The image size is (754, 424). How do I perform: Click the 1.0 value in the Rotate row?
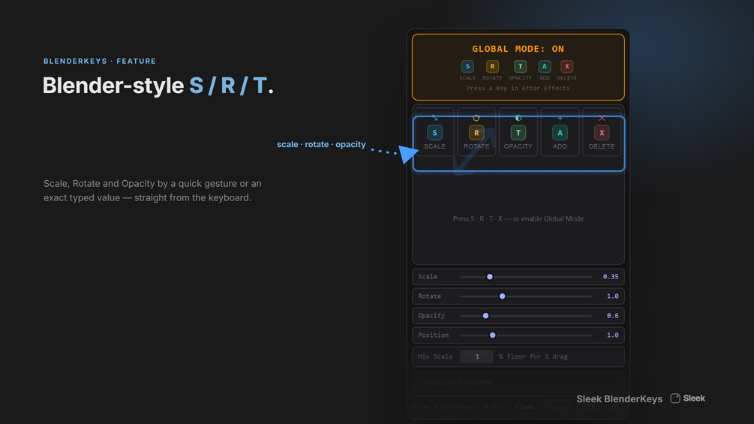[x=613, y=296]
